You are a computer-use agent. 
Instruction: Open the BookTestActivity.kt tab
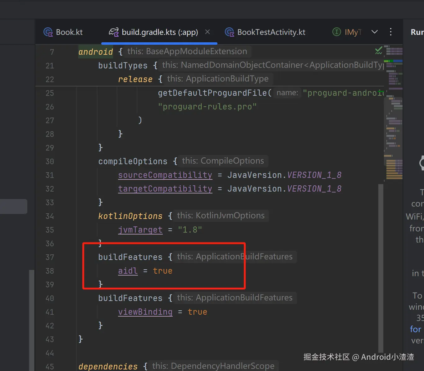[x=265, y=32]
